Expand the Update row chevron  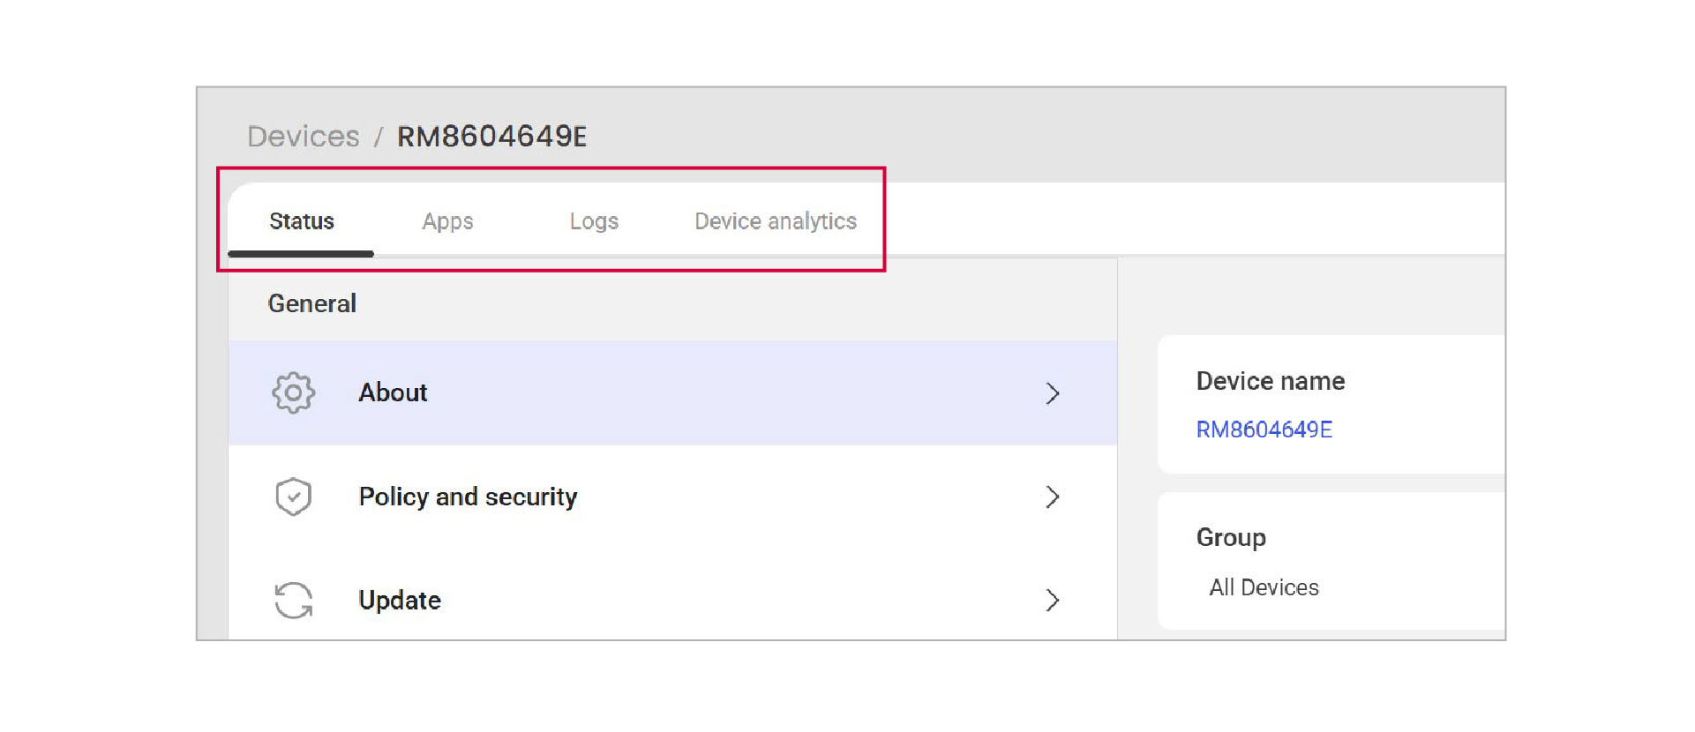point(1052,601)
